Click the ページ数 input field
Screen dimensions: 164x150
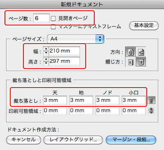coord(41,18)
